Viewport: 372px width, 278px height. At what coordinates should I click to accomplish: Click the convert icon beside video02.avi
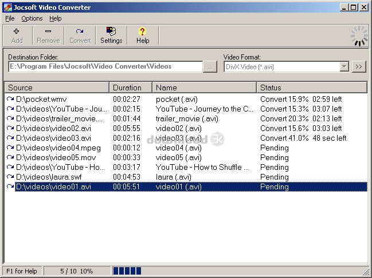coord(10,128)
